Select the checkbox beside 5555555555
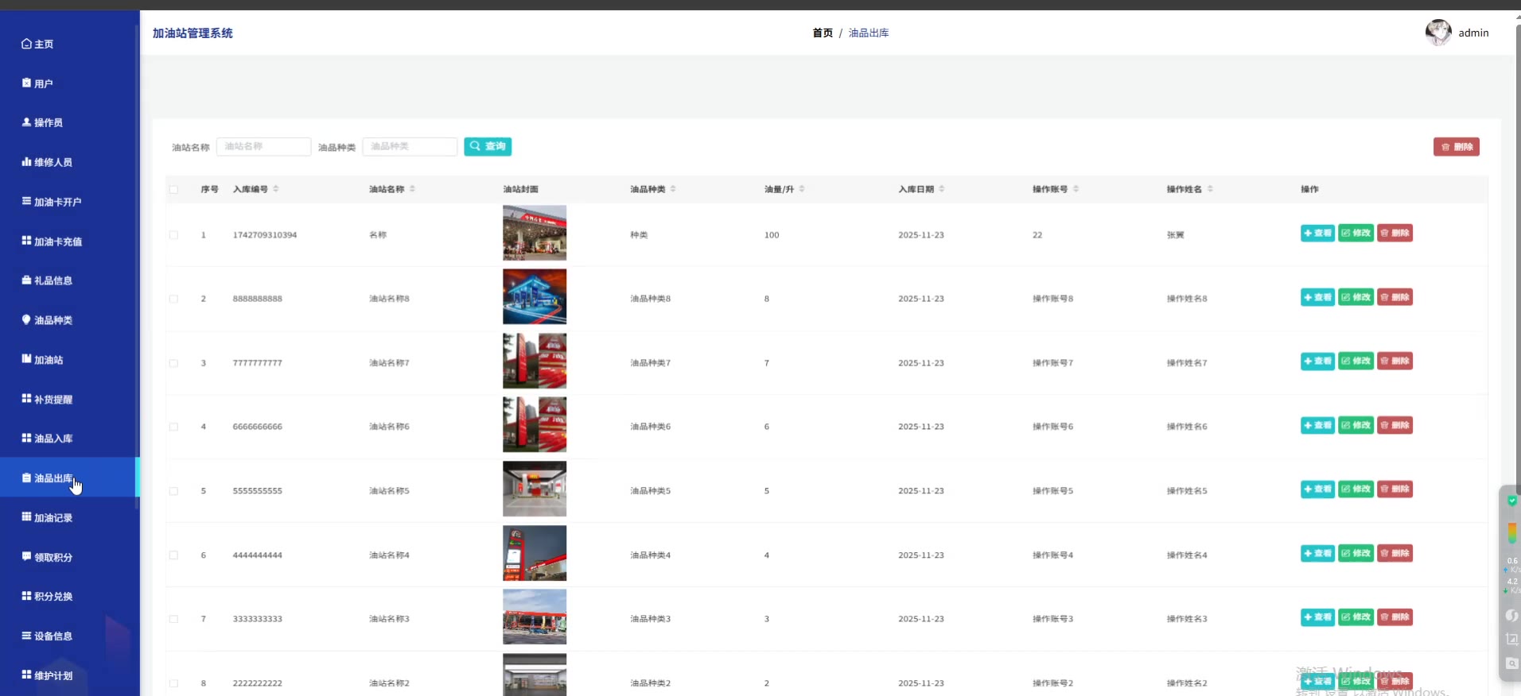The image size is (1521, 696). [173, 491]
